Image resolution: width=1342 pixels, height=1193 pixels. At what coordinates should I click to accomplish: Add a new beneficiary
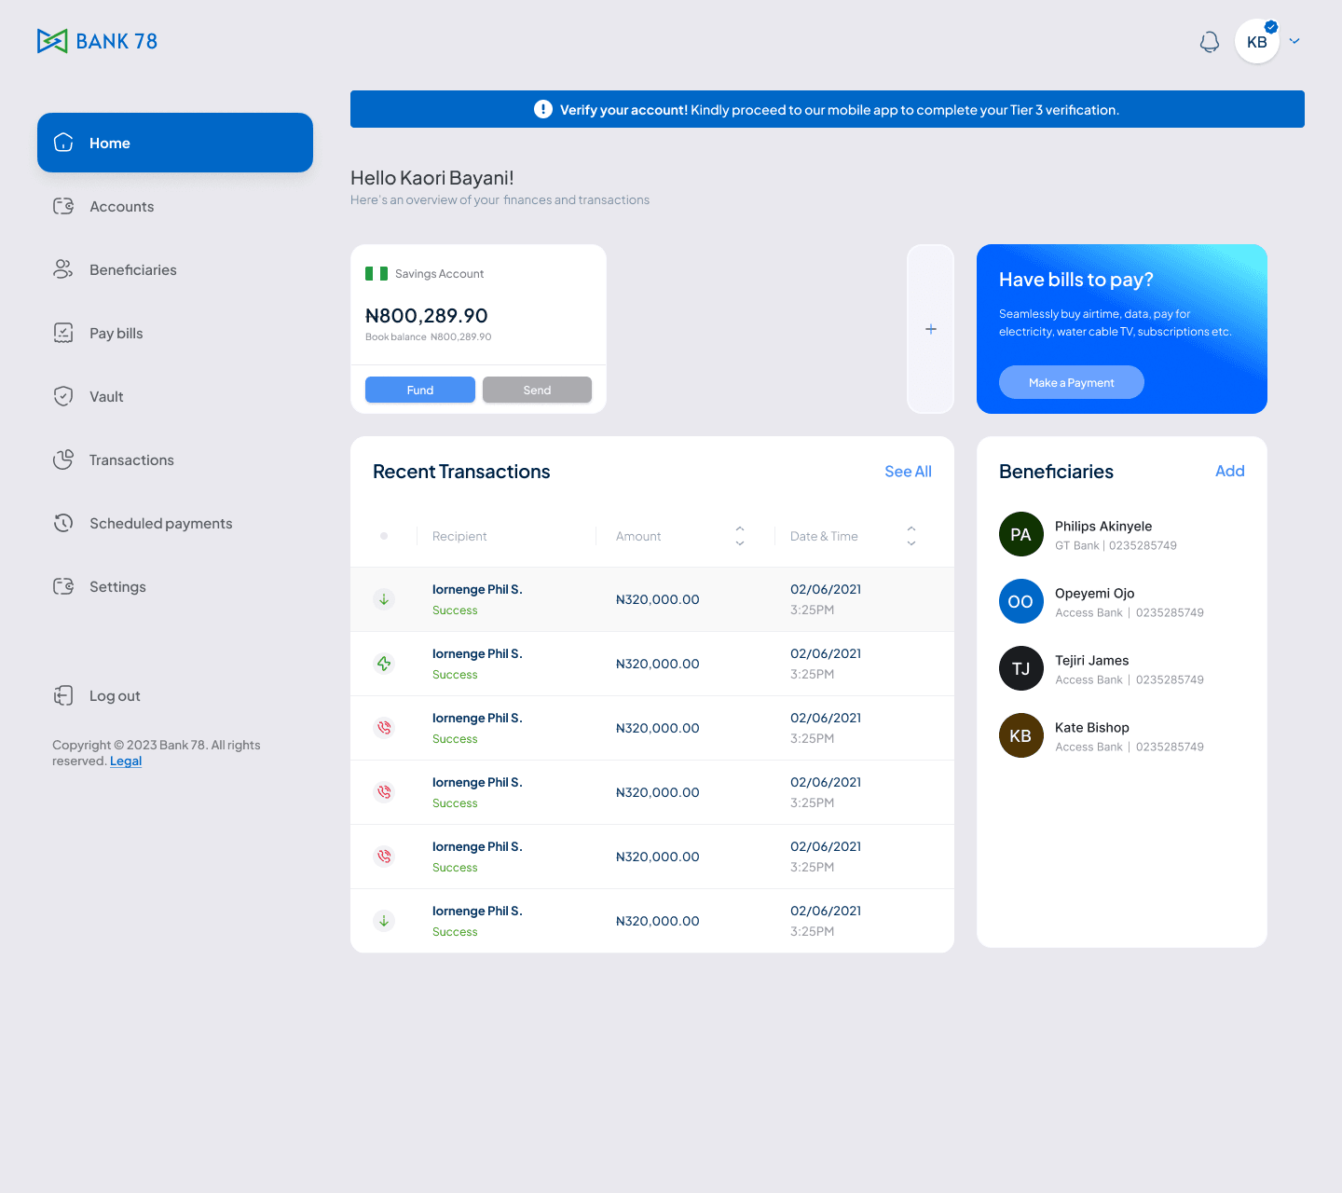(1230, 471)
